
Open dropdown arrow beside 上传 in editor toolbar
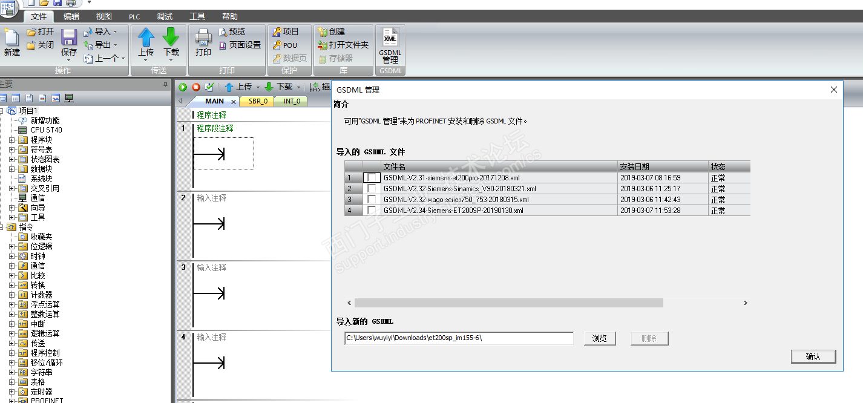click(258, 87)
